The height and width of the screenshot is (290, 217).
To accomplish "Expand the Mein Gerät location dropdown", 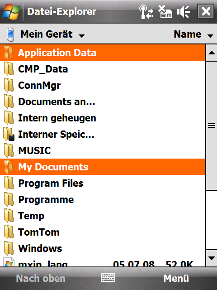I will point(52,34).
